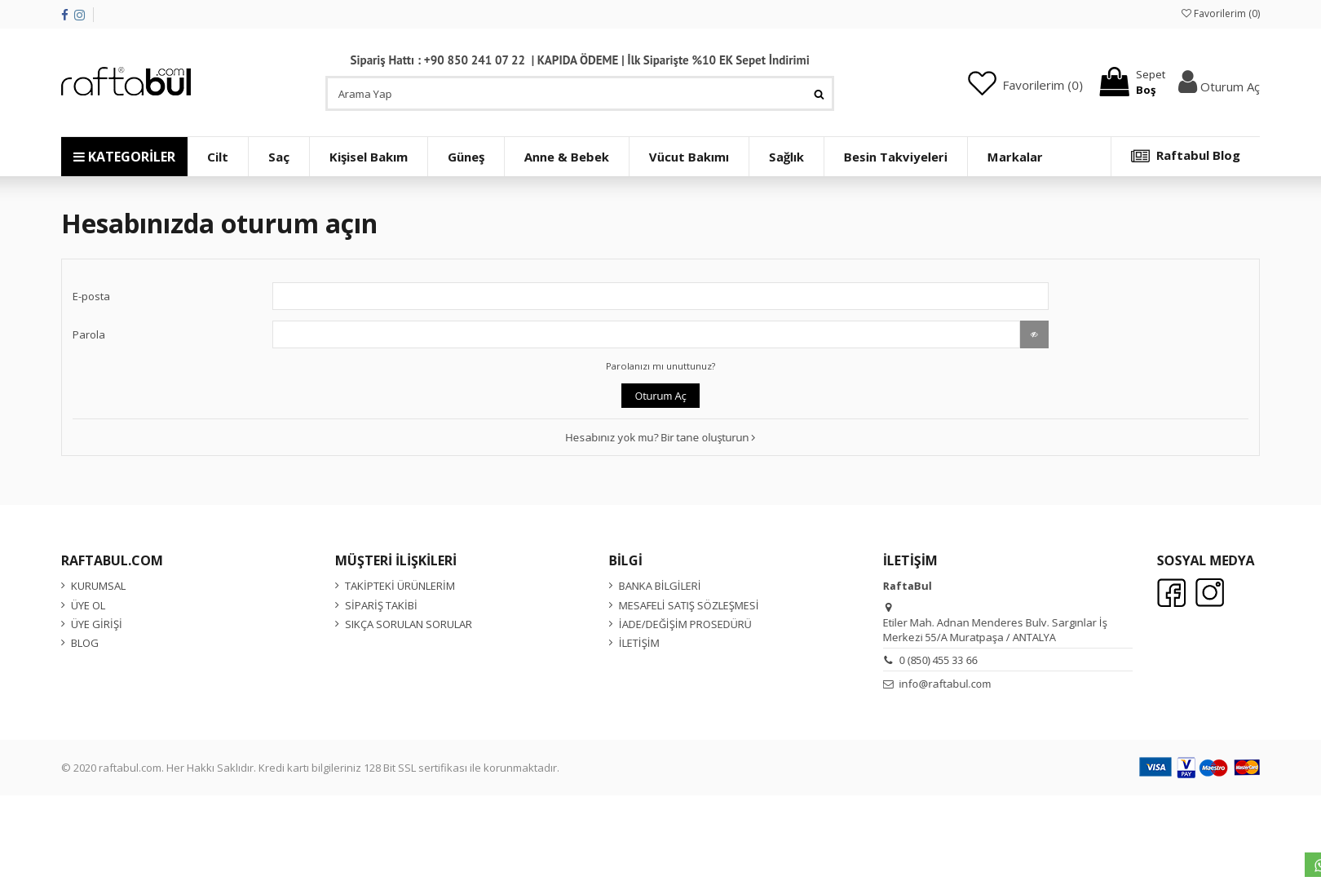Click the heart Favorilerim icon in header
1321x881 pixels.
(982, 83)
